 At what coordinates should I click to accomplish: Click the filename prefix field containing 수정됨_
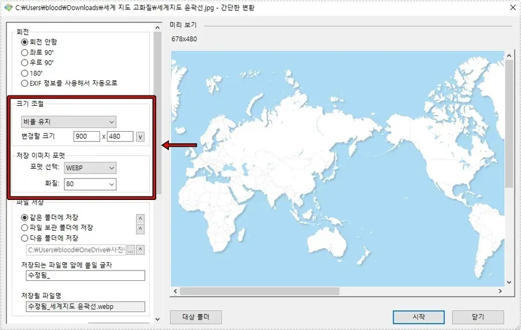coord(86,275)
